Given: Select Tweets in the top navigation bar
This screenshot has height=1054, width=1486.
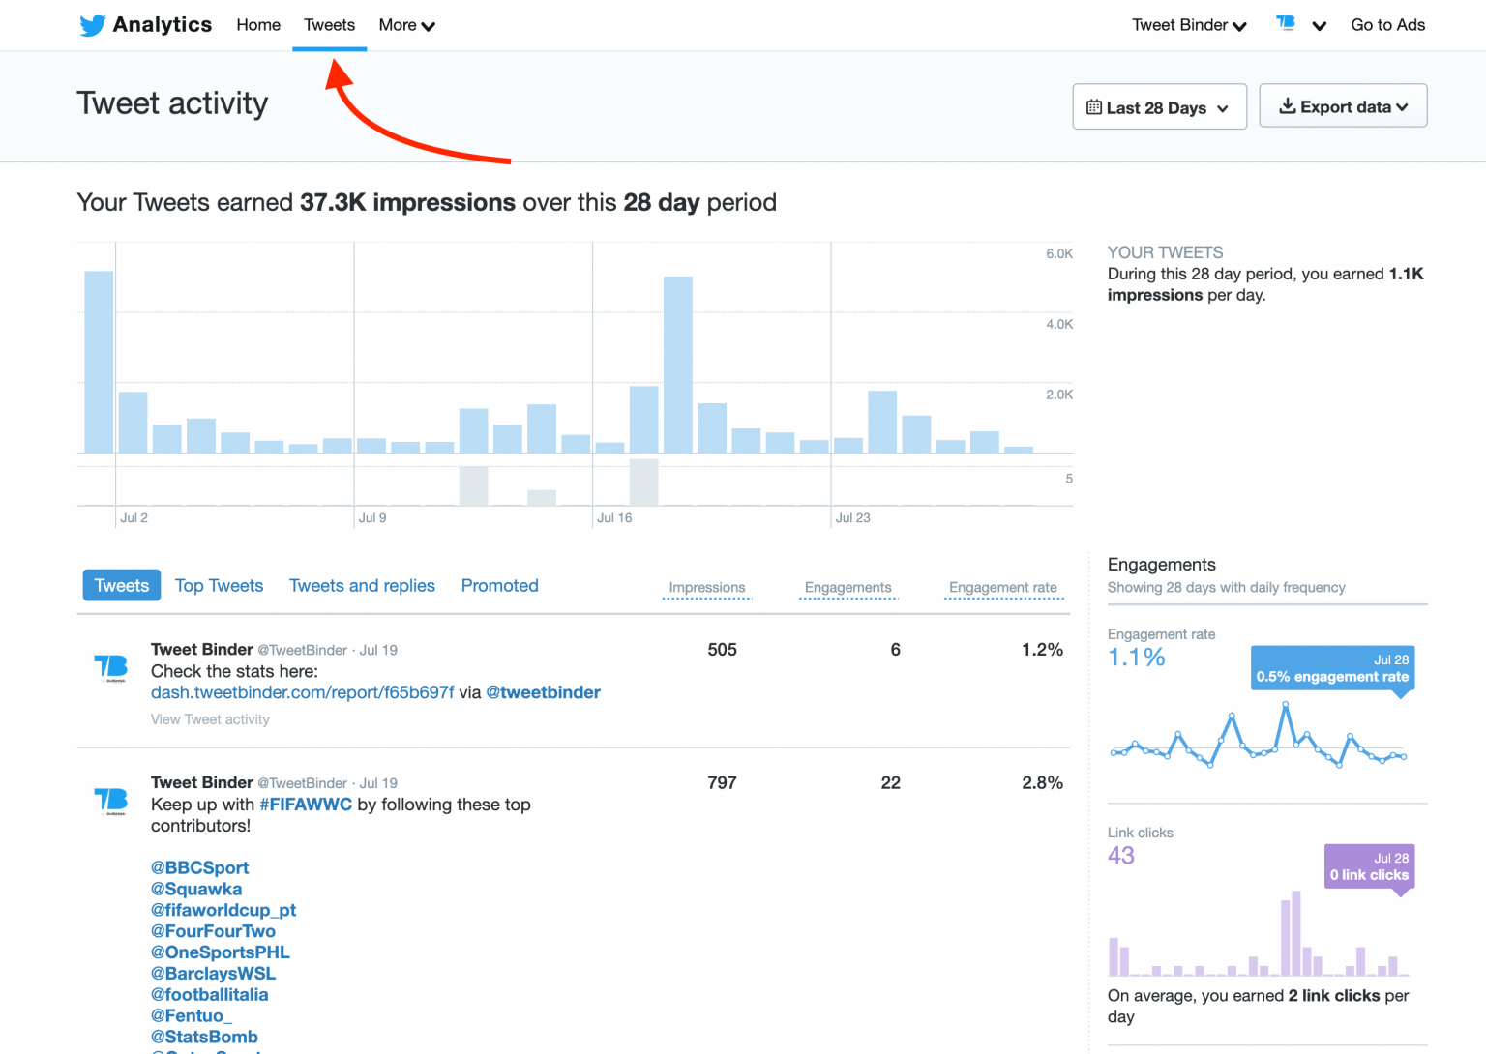Looking at the screenshot, I should click(x=329, y=25).
